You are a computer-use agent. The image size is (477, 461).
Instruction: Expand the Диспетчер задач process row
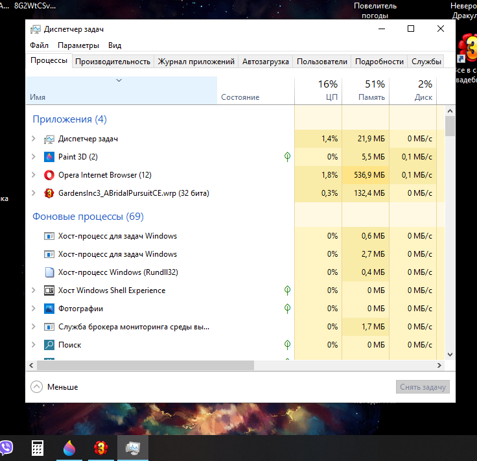point(34,139)
